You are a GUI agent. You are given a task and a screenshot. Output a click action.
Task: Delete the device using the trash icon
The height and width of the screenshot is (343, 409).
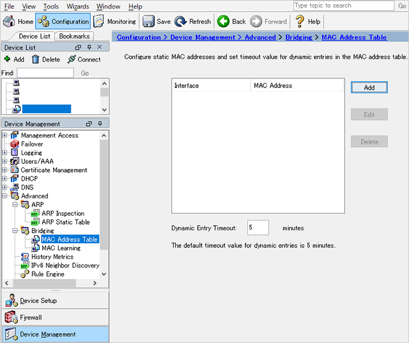(x=35, y=59)
